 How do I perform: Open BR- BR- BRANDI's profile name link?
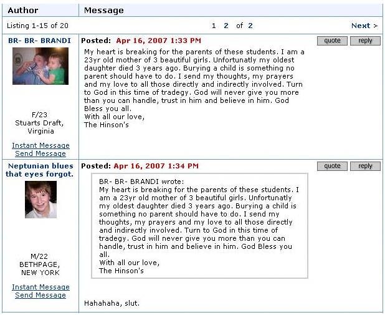tap(40, 41)
